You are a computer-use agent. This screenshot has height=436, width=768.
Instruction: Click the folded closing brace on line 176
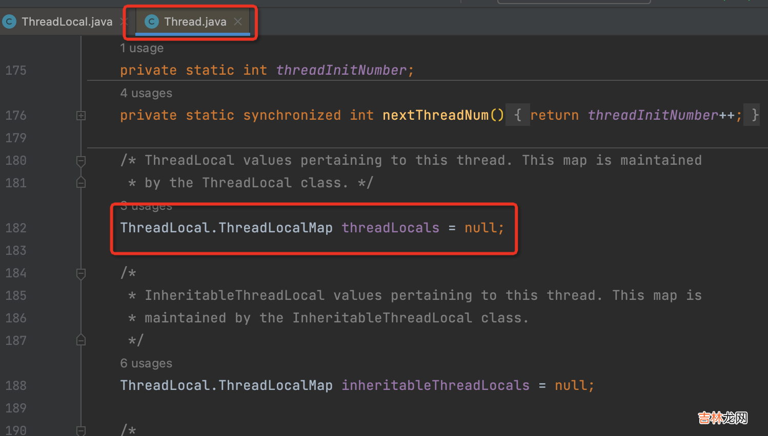[x=754, y=115]
